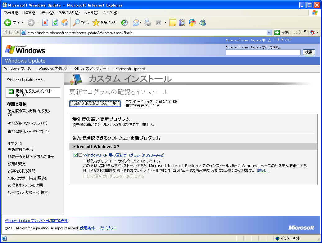This screenshot has width=322, height=243.
Task: Open the 詳細... details link
Action: 263,170
